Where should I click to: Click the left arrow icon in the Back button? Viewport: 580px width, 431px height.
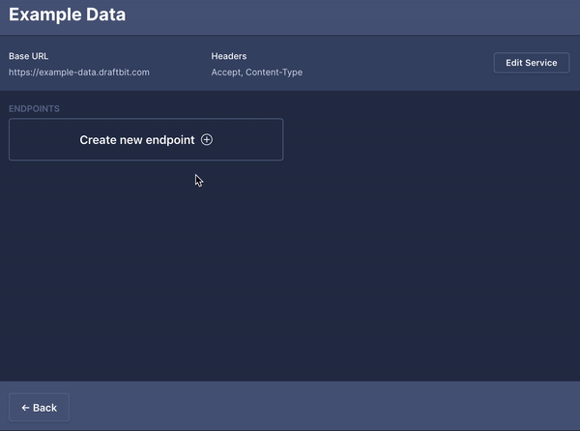(x=25, y=408)
